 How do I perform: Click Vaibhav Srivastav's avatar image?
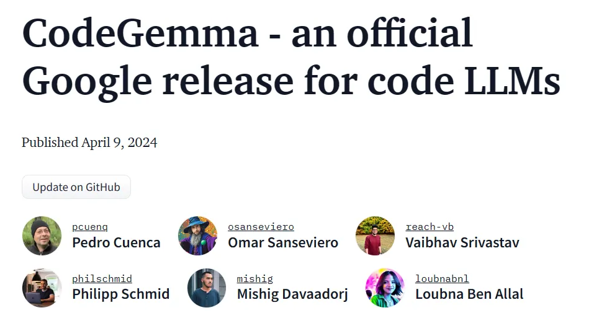point(376,236)
